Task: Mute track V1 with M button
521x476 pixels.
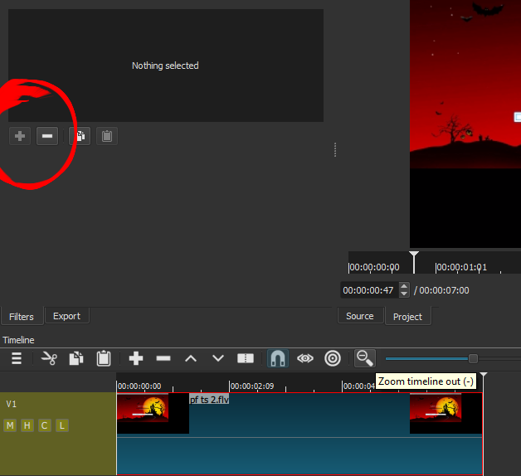Action: click(x=10, y=425)
